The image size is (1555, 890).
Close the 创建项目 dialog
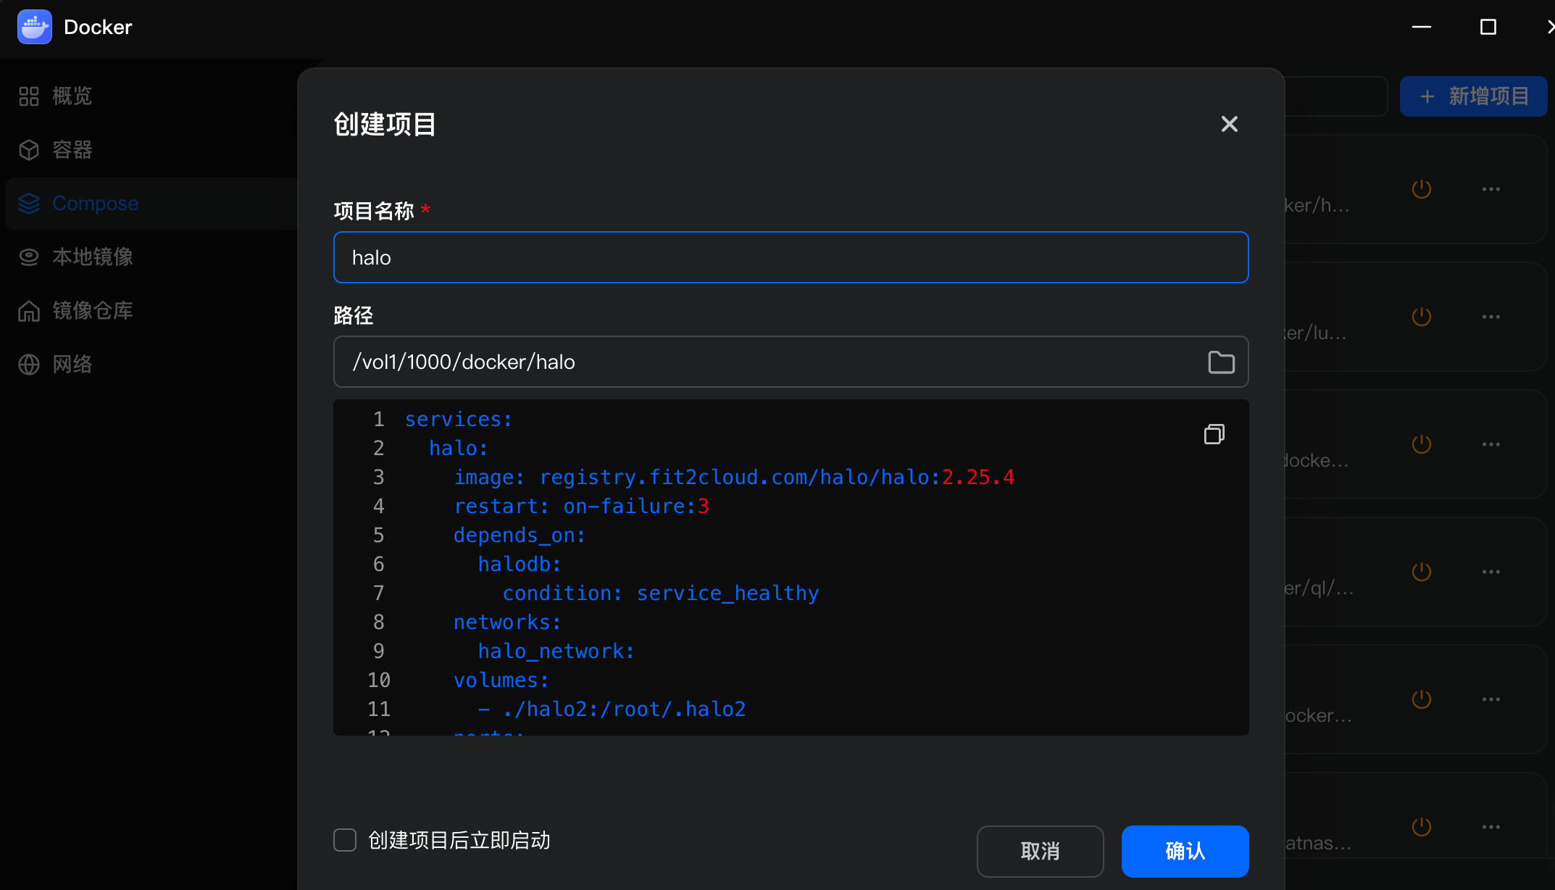coord(1229,124)
